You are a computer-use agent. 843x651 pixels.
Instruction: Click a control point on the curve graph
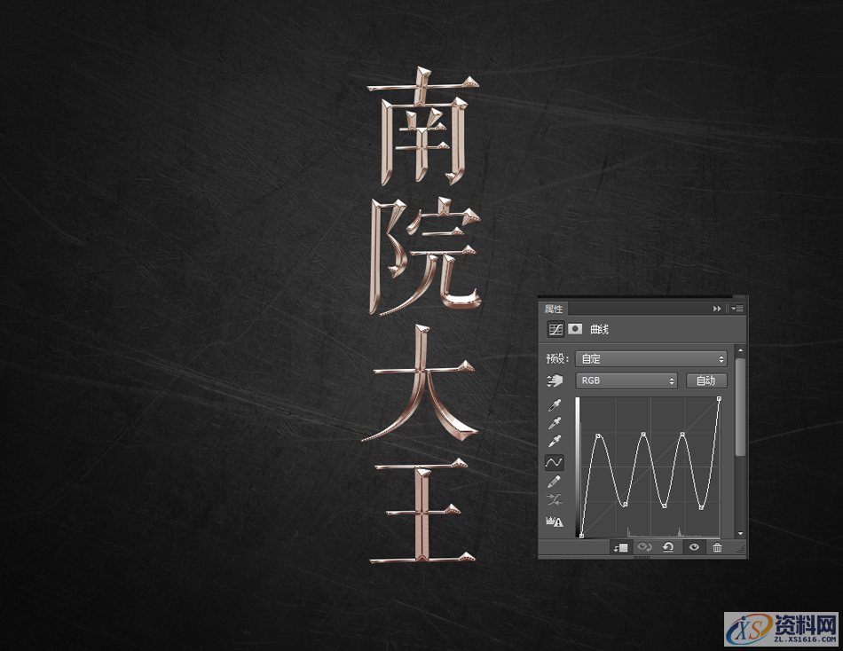(599, 435)
